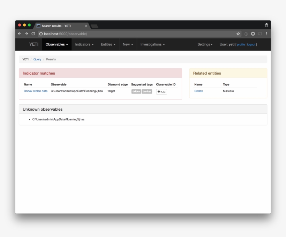286x237 pixels.
Task: Open the Investigations menu
Action: [152, 44]
